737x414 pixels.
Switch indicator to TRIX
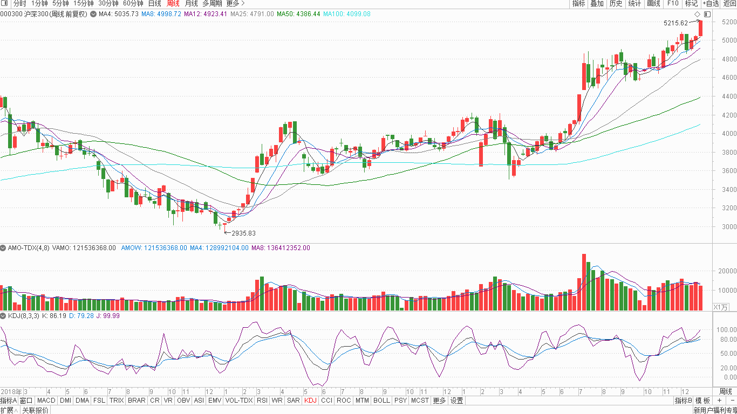[117, 401]
